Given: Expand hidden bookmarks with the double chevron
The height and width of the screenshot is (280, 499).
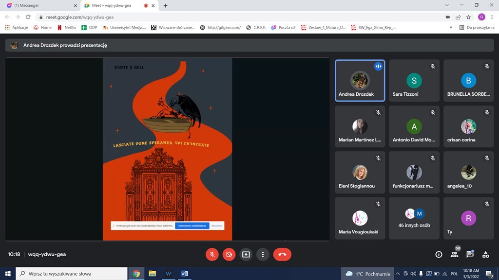Looking at the screenshot, I should tap(451, 28).
